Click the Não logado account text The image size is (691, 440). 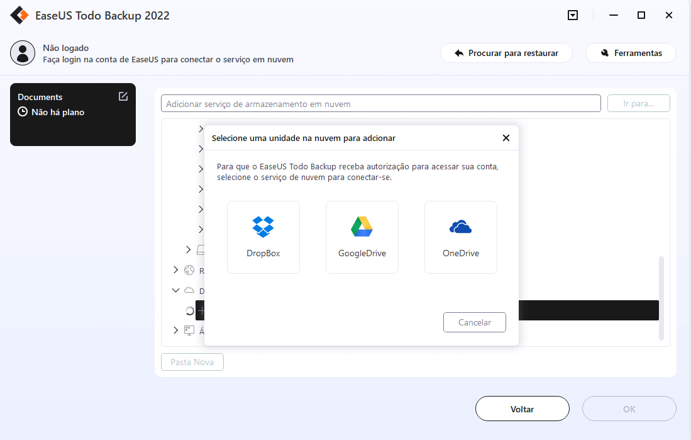pos(65,48)
